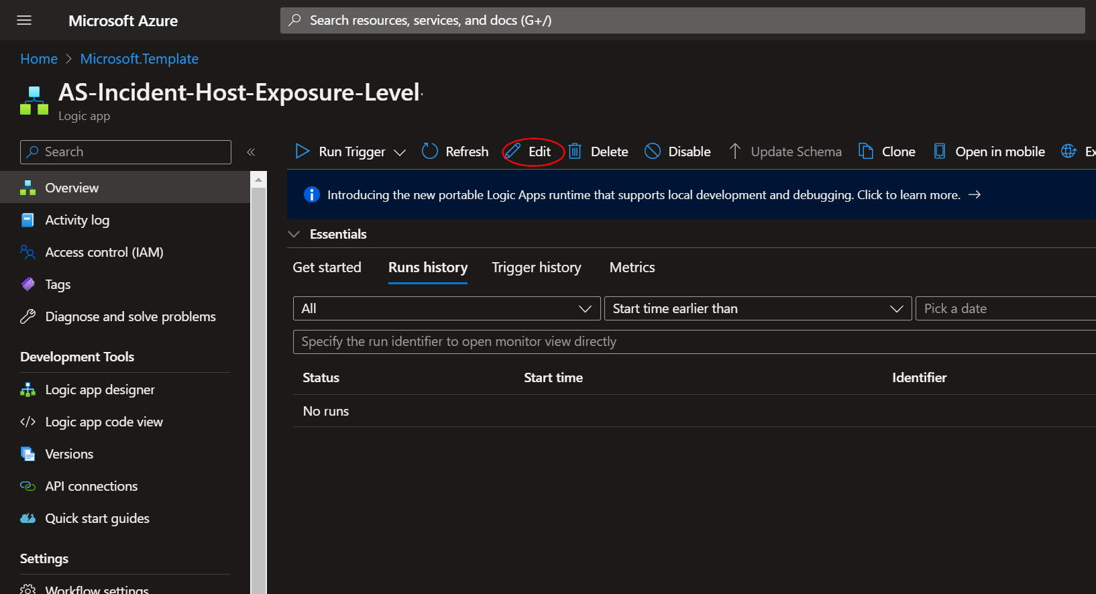Click the Disable circle-slash icon
The image size is (1096, 594).
[653, 152]
